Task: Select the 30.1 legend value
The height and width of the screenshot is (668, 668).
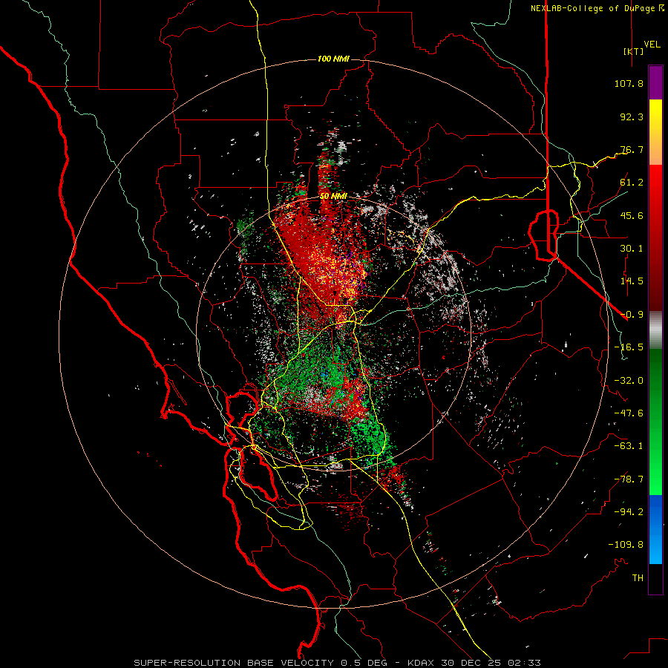Action: 632,249
